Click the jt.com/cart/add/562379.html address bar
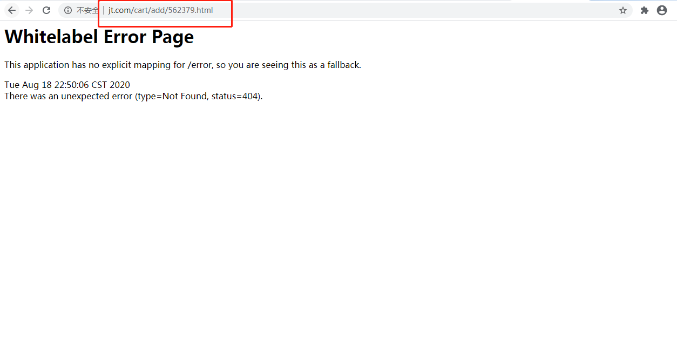Image resolution: width=677 pixels, height=355 pixels. [346, 10]
